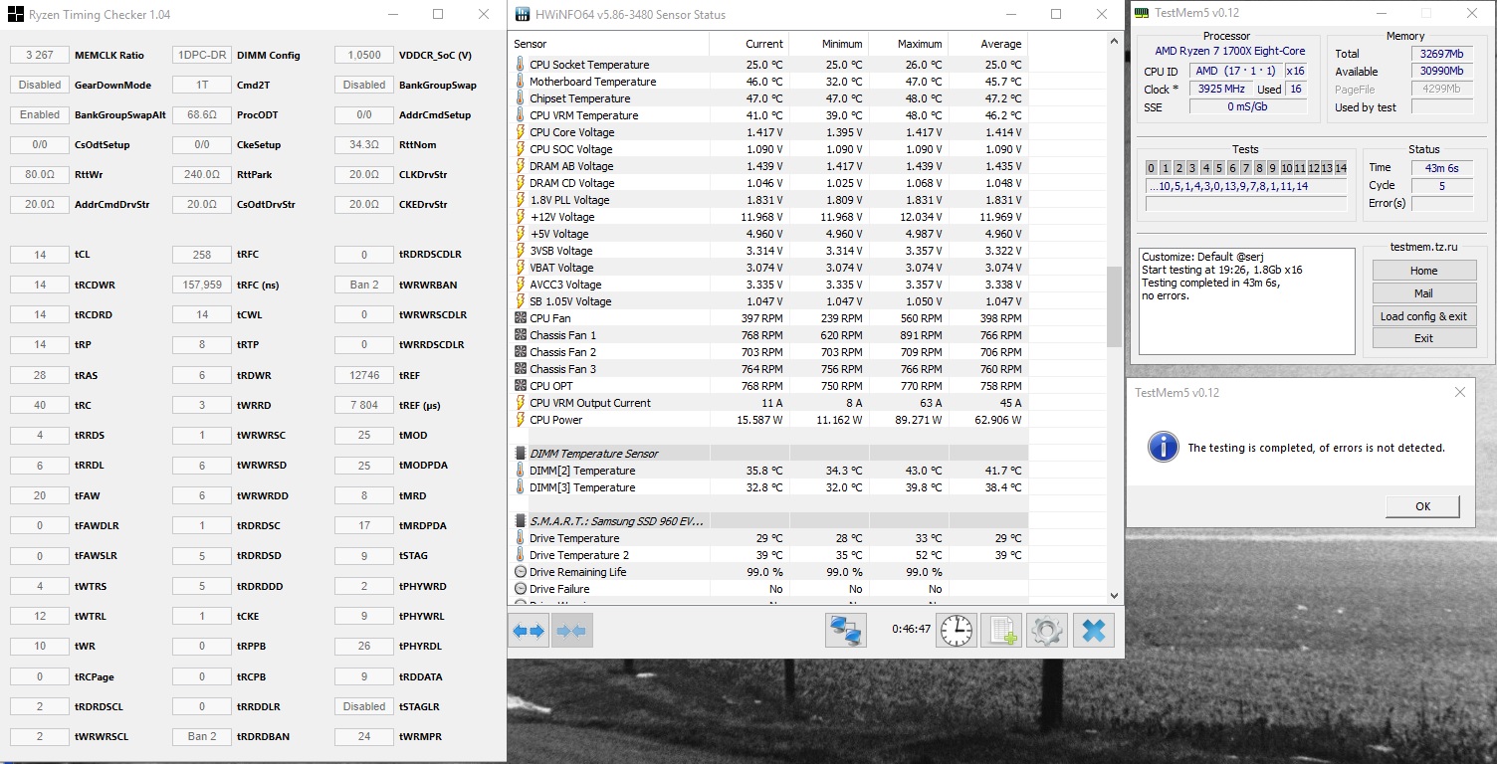The height and width of the screenshot is (764, 1497).
Task: Click the greyed shrink-columns arrows in HWiNFO toolbar
Action: click(x=572, y=631)
